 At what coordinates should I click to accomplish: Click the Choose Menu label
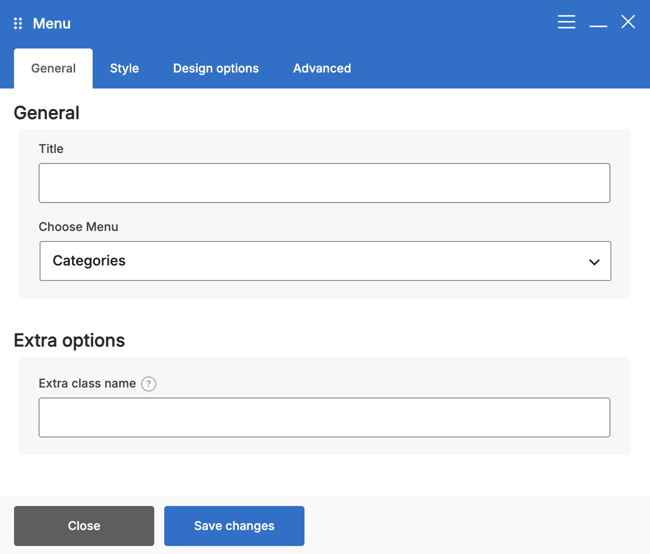[x=79, y=226]
